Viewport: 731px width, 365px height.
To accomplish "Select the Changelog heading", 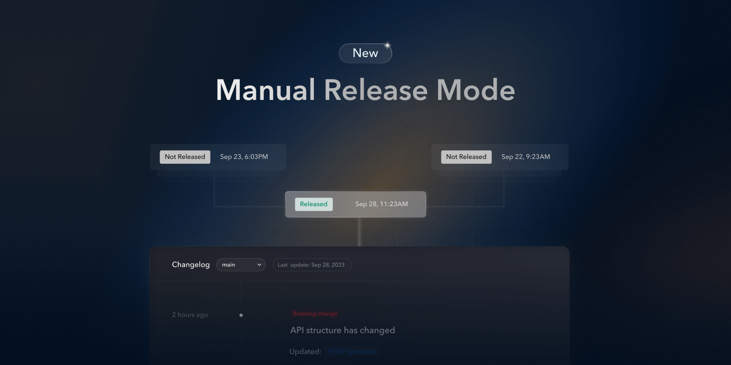I will click(x=191, y=265).
